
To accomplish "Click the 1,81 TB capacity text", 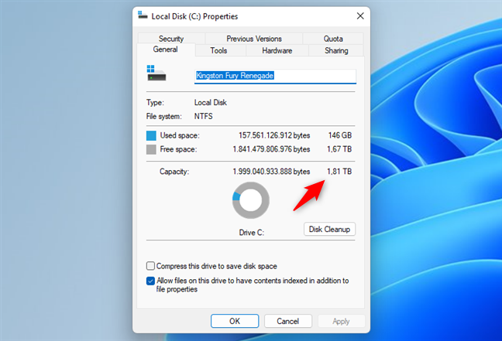I will (x=339, y=172).
